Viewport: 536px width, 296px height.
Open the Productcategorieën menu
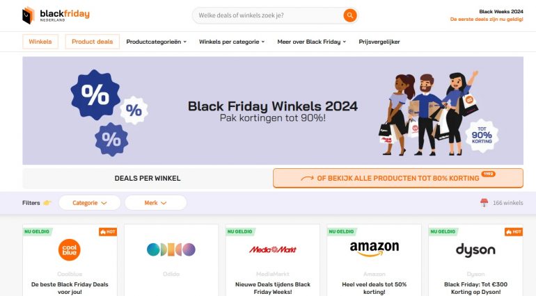156,42
